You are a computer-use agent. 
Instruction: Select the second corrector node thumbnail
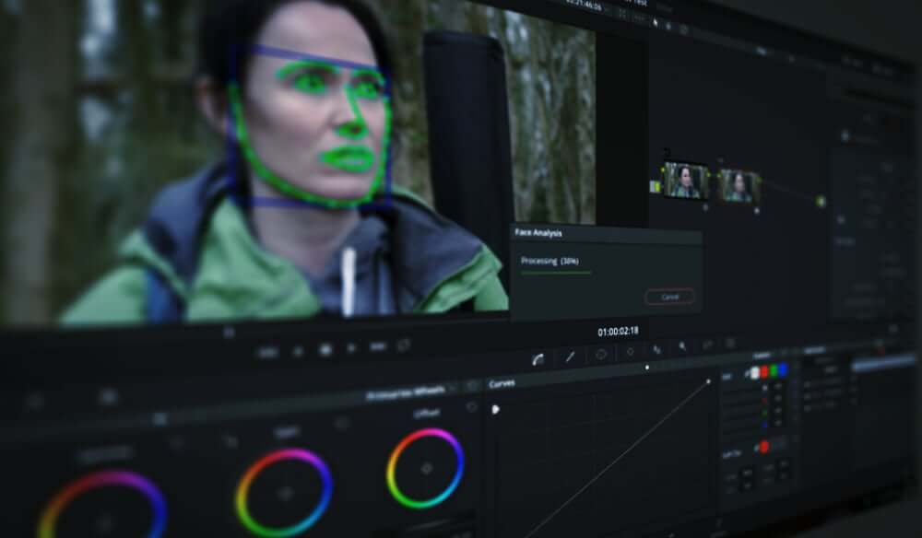(739, 186)
